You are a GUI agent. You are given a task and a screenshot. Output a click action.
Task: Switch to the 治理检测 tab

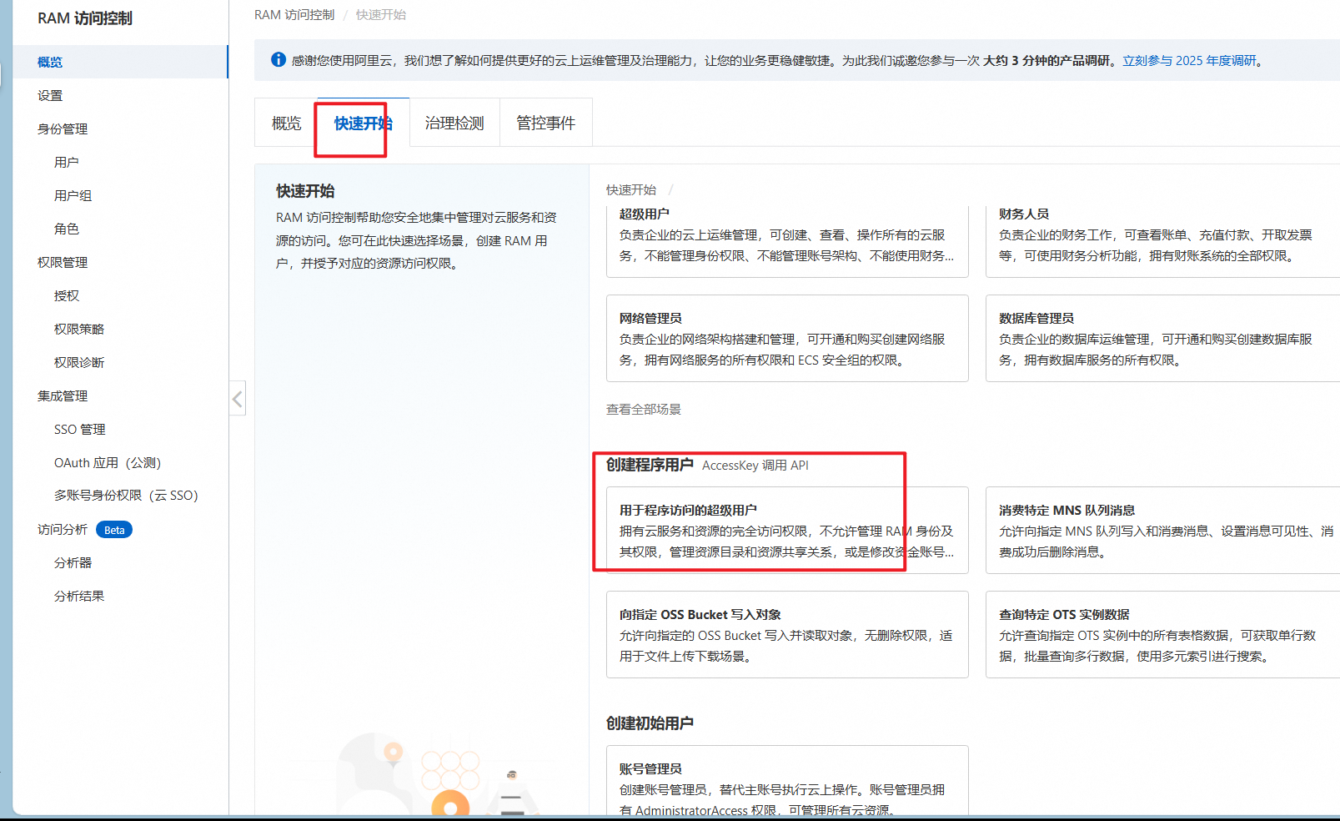(454, 123)
